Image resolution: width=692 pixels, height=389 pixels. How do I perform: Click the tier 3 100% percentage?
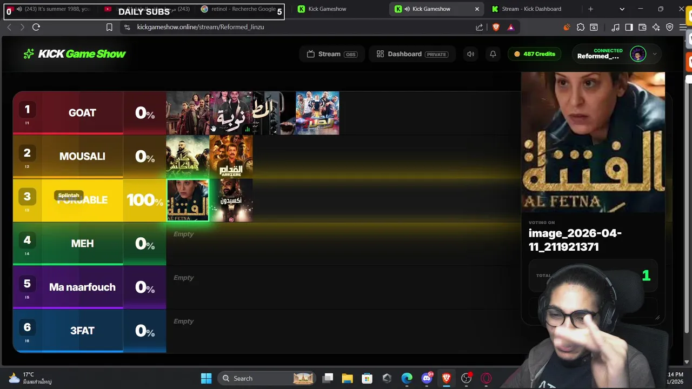[x=144, y=200]
